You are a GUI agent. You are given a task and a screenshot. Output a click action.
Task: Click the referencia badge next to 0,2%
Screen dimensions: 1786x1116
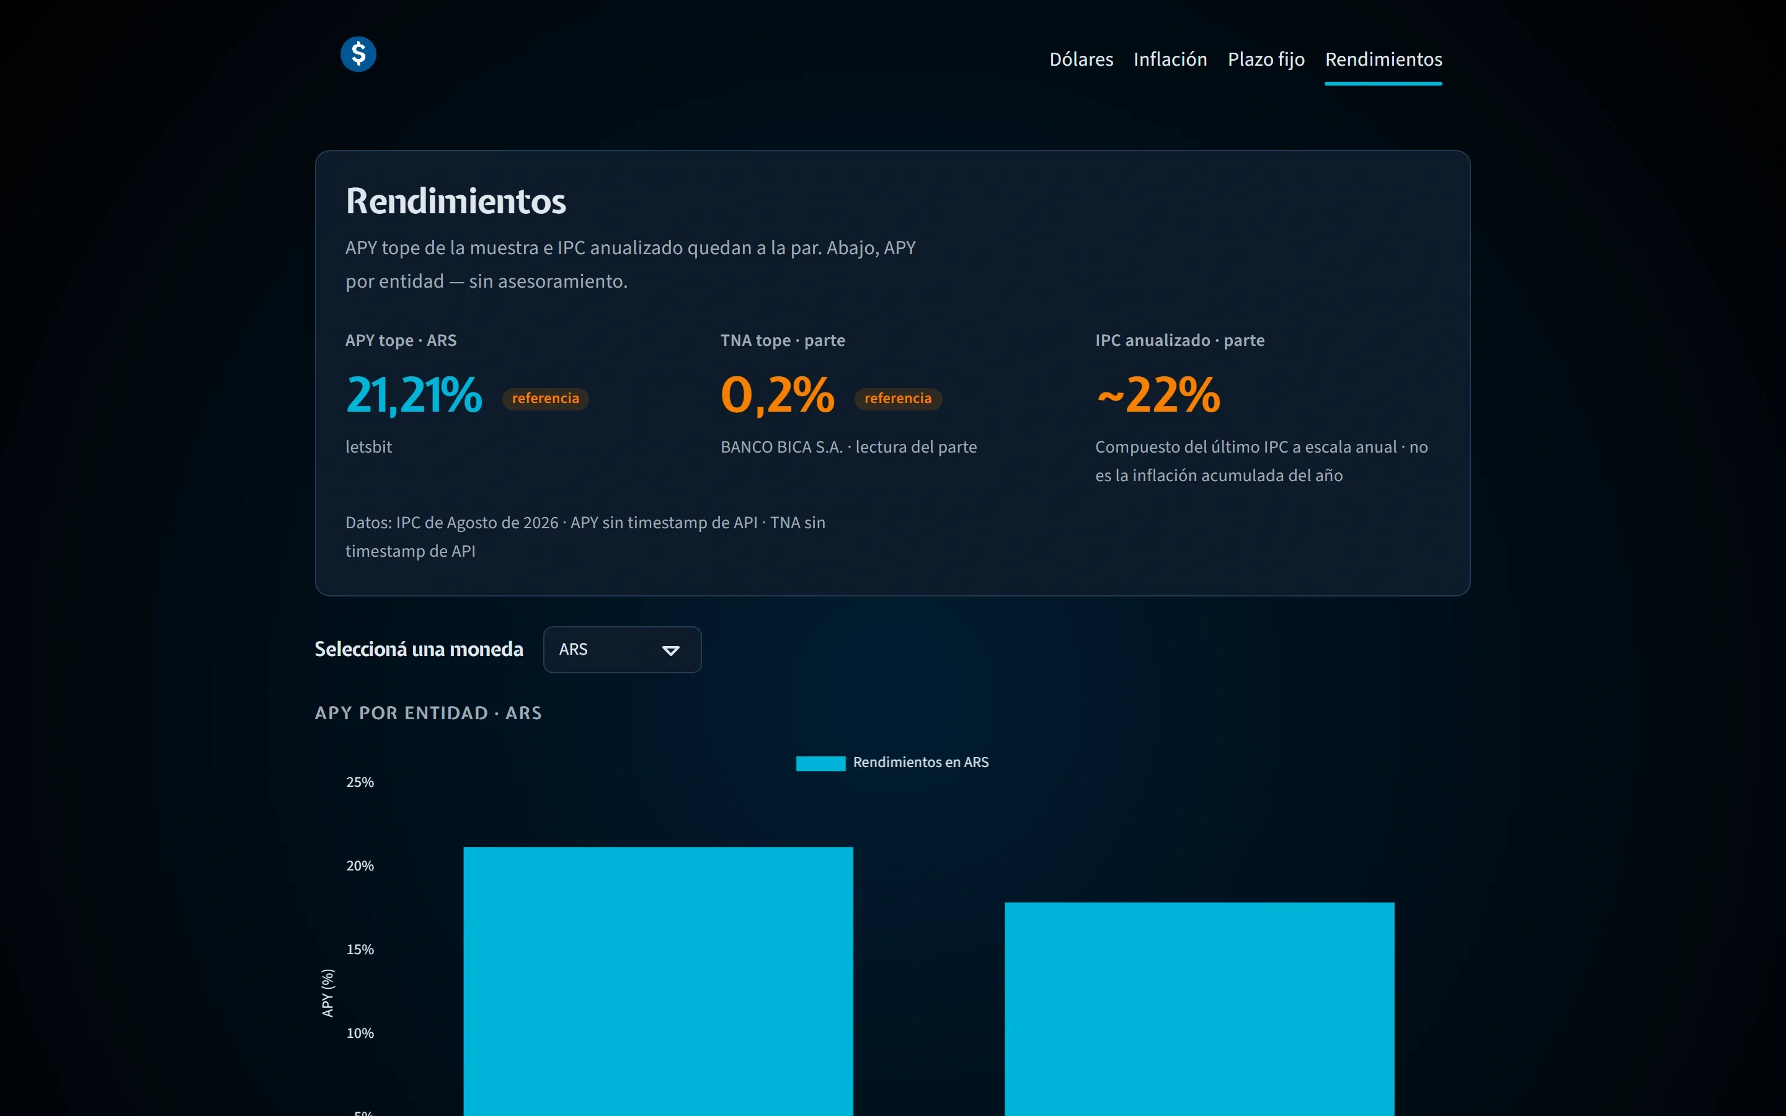tap(897, 399)
